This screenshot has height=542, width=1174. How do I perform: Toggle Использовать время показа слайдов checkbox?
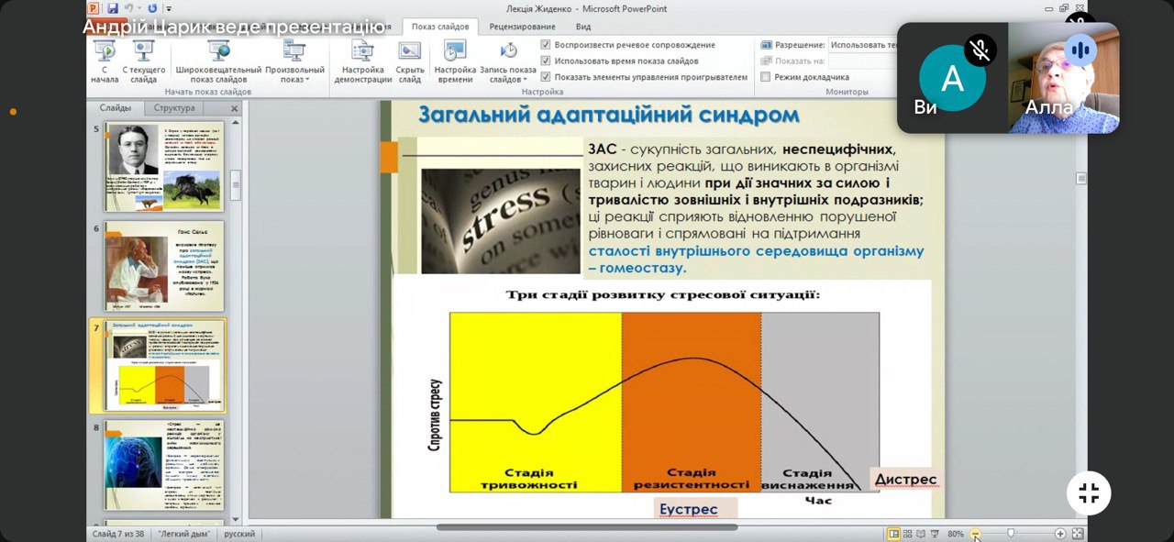click(547, 61)
